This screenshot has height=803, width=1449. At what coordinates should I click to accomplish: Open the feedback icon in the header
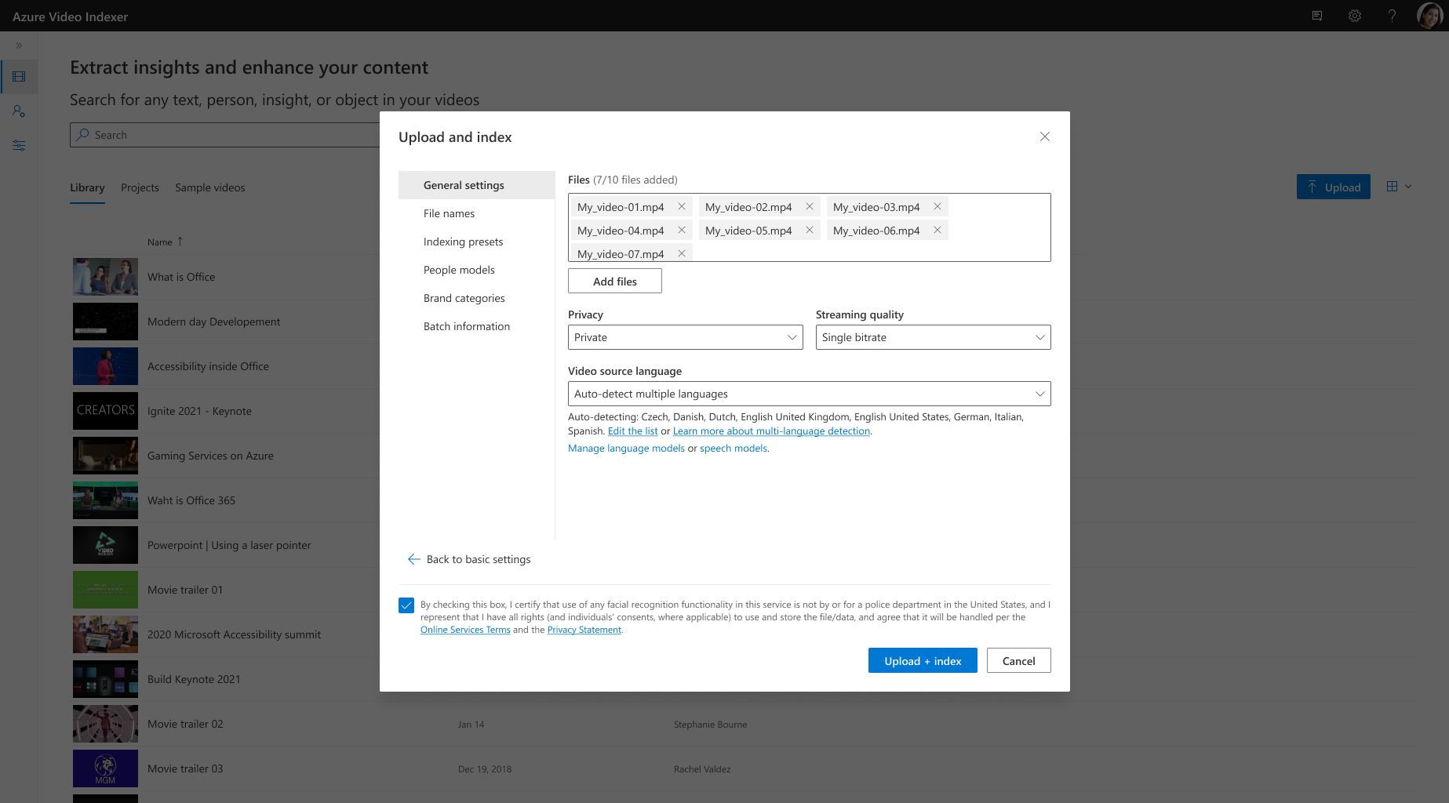(1317, 16)
